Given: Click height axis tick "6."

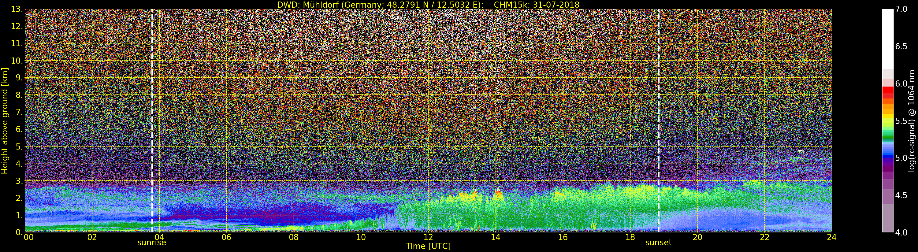Looking at the screenshot, I should click(19, 129).
